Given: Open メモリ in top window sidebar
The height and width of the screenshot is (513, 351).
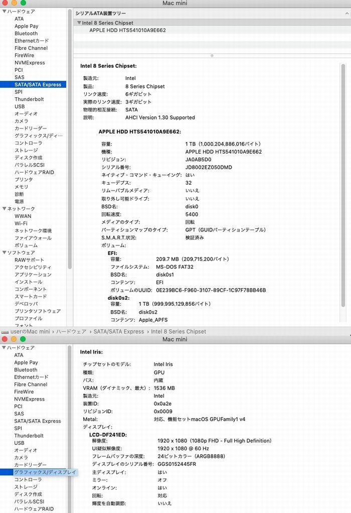Looking at the screenshot, I should point(21,187).
